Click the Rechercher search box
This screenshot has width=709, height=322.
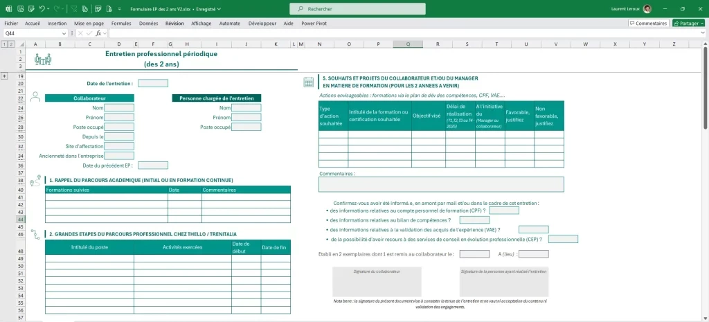click(x=357, y=9)
